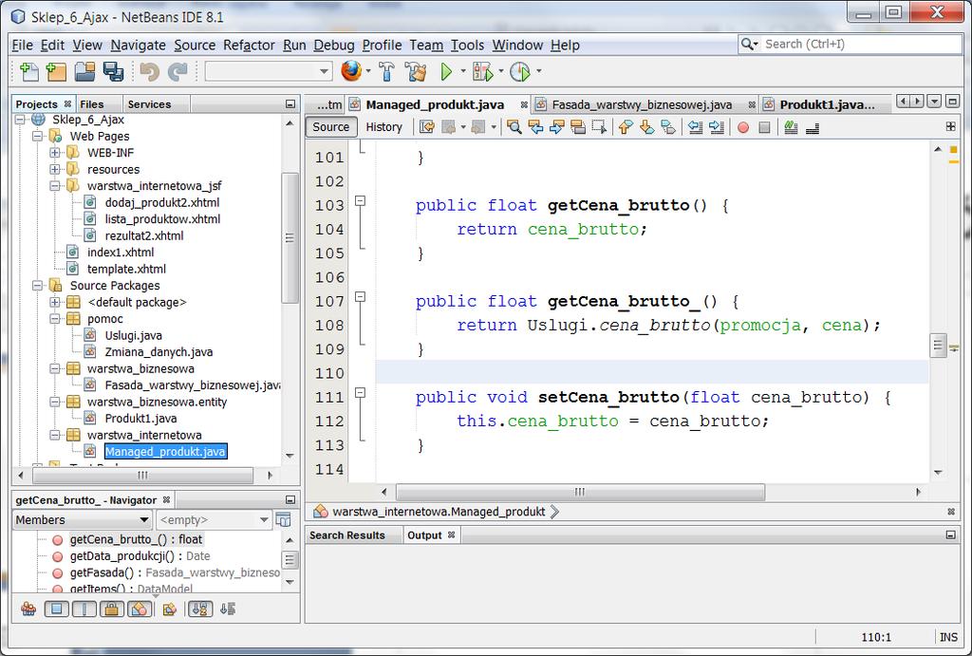Expand the resources folder node

[x=54, y=169]
